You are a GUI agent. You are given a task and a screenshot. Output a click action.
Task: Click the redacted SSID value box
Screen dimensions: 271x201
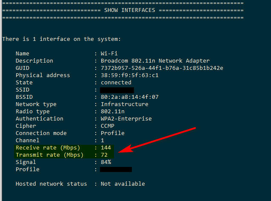(117, 90)
